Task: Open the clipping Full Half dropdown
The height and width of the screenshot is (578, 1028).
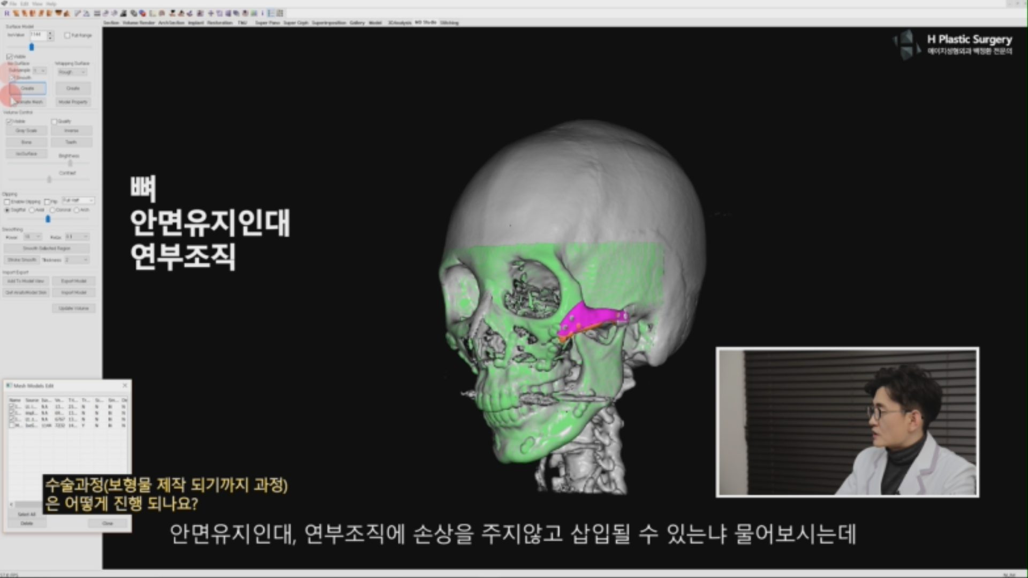Action: click(78, 201)
